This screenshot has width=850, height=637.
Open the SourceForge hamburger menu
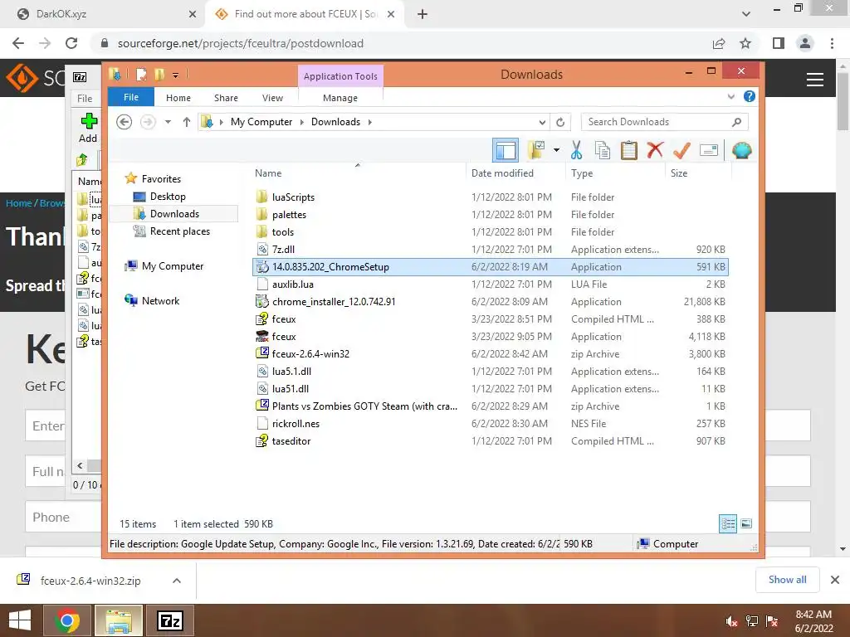click(815, 80)
